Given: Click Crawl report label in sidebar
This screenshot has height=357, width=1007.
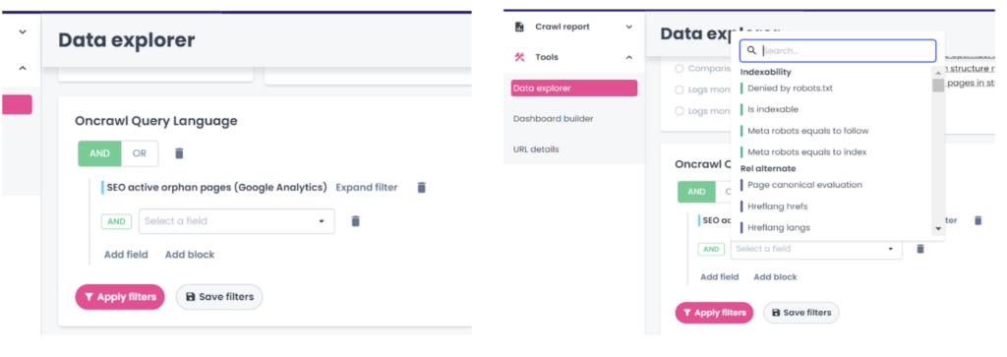Looking at the screenshot, I should (x=563, y=27).
